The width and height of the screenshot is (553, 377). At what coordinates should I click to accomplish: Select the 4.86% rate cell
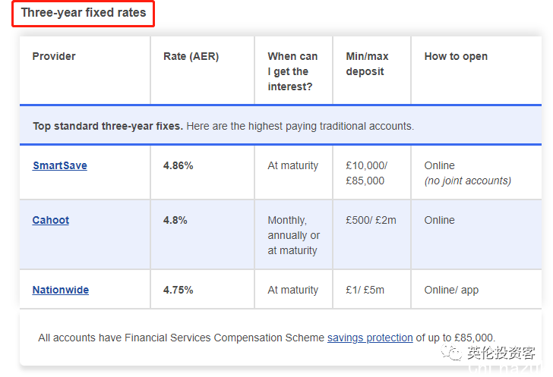tap(178, 165)
